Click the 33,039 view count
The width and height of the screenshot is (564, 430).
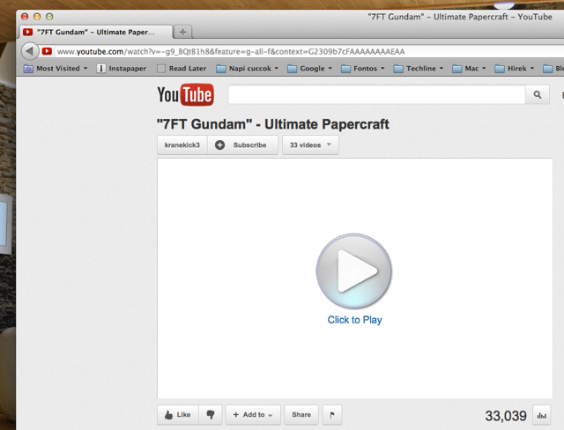point(506,416)
